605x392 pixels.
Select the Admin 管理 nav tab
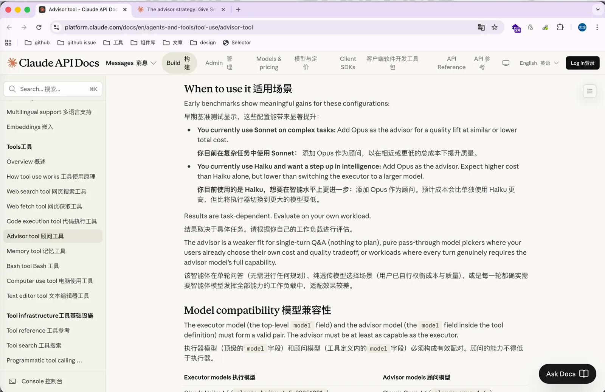tap(219, 63)
